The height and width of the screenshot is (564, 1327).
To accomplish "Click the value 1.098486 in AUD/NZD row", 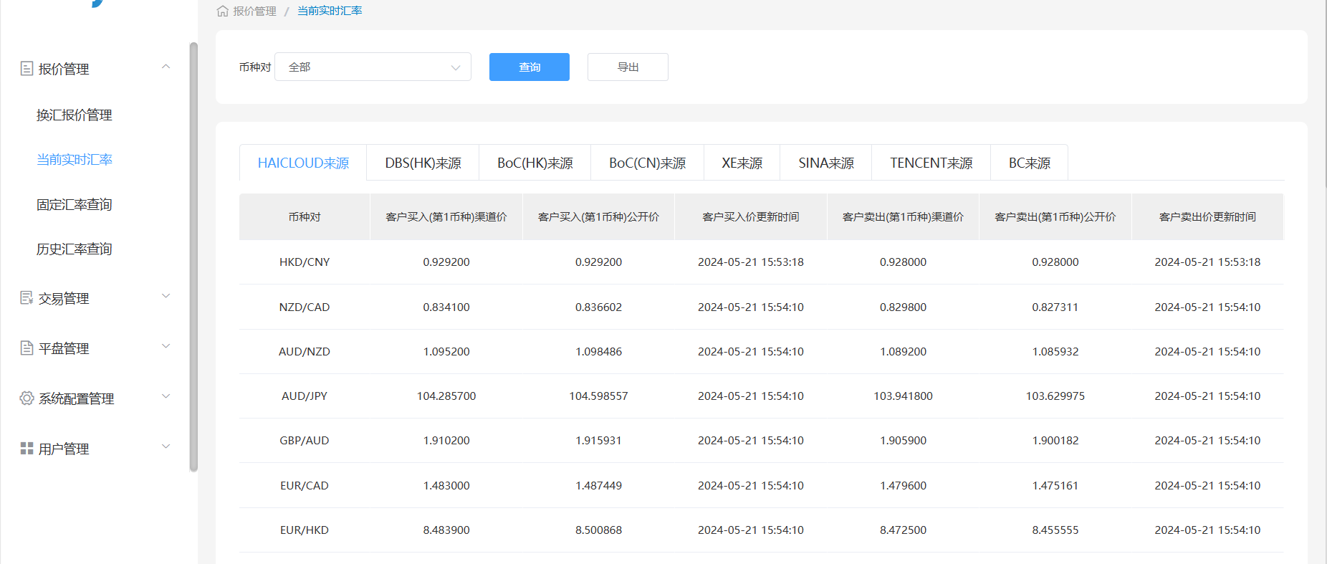I will click(598, 352).
